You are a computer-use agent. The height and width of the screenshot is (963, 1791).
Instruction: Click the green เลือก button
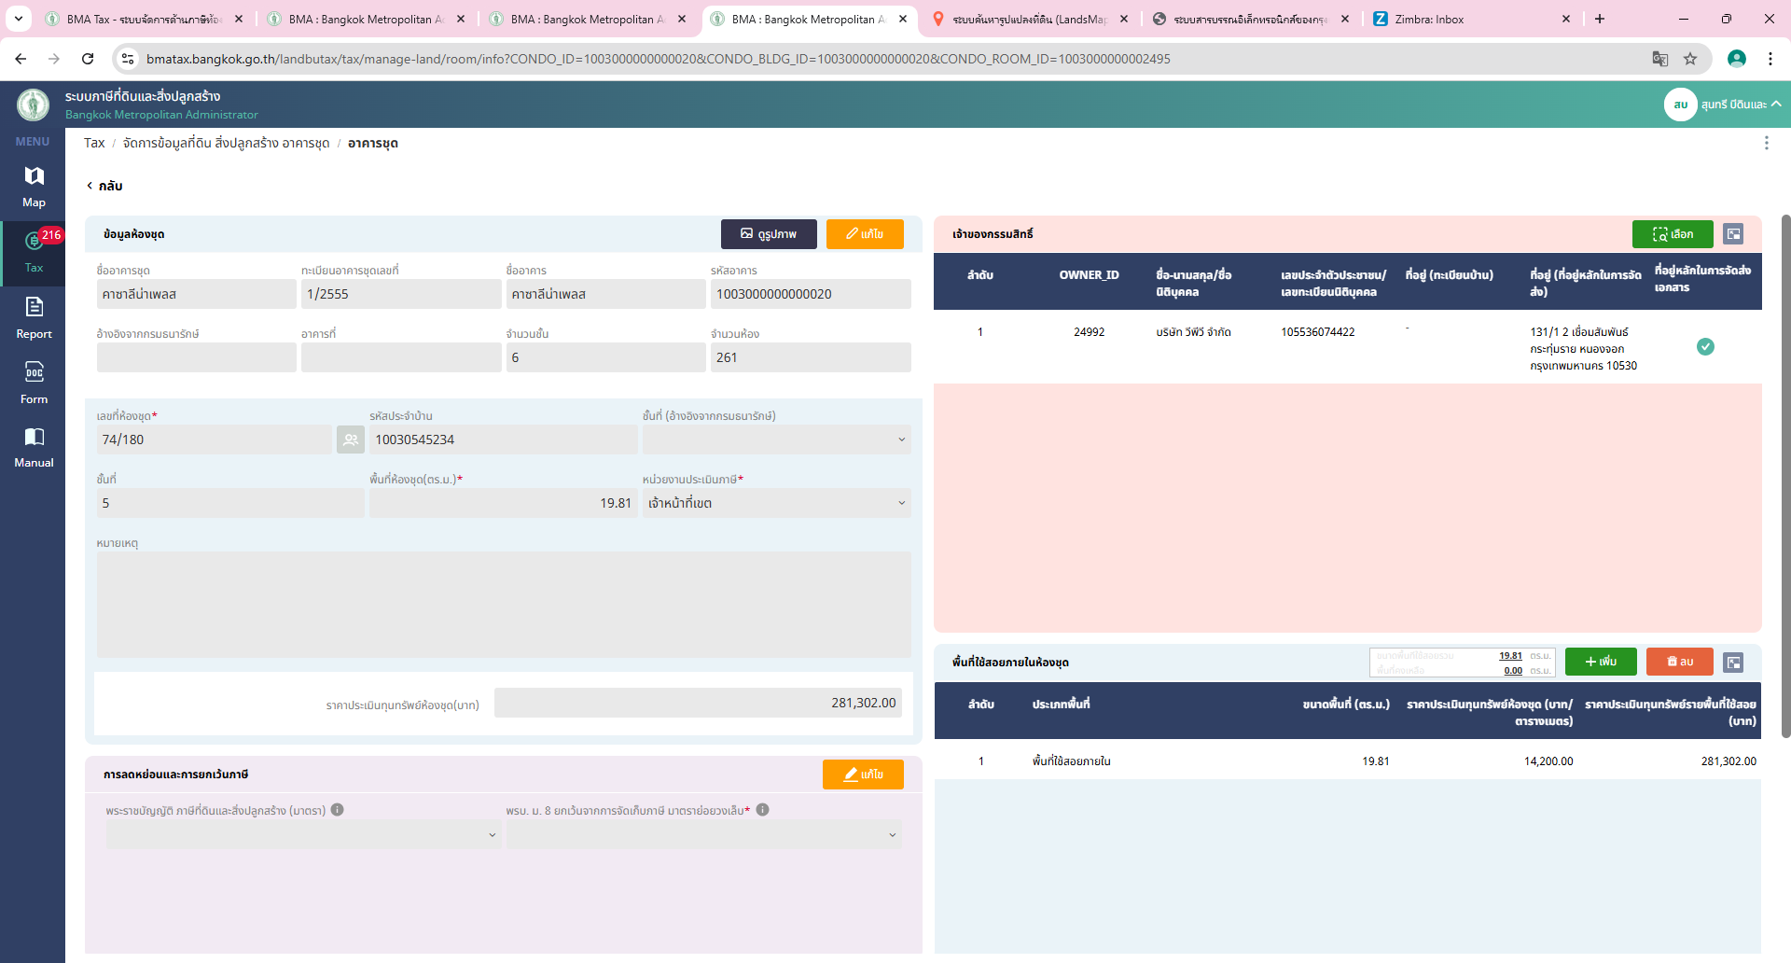(x=1672, y=234)
